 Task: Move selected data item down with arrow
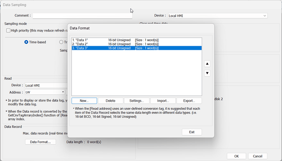click(207, 73)
